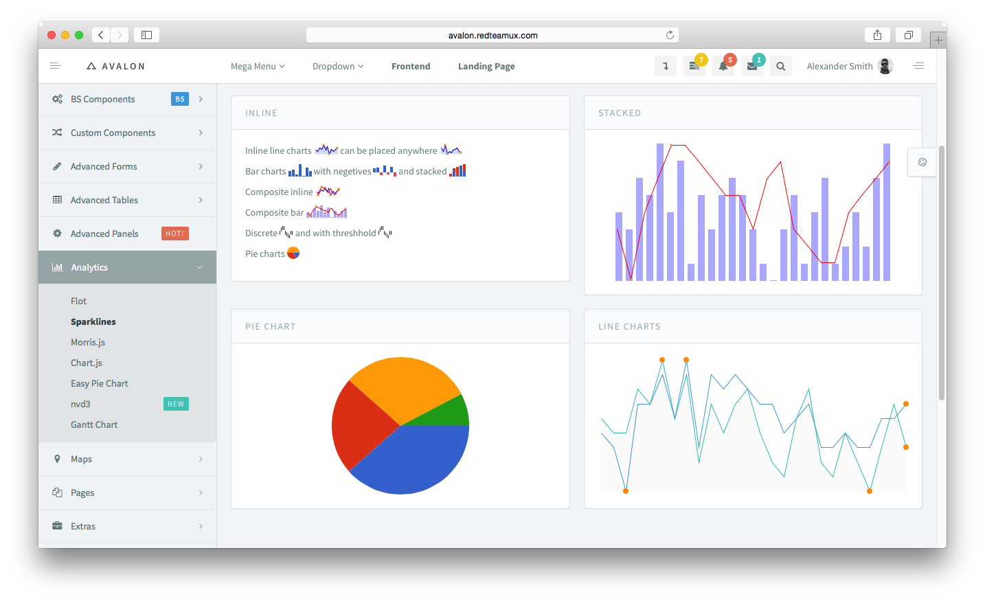The image size is (985, 603).
Task: Open the notifications bell icon
Action: click(x=723, y=66)
